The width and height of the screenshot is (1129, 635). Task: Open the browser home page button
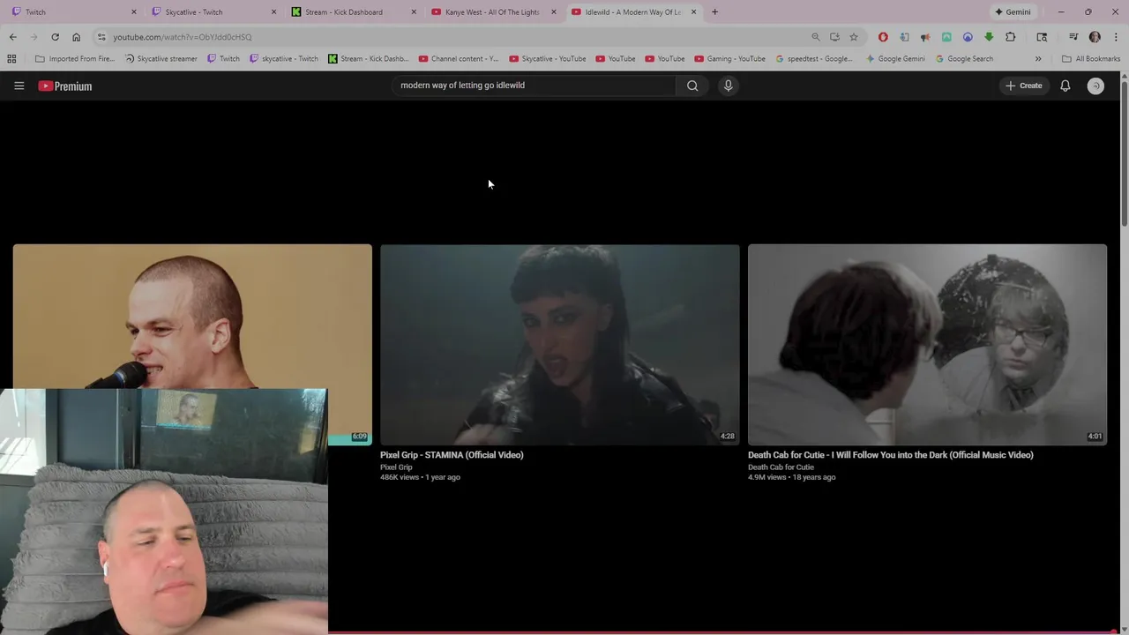pos(76,37)
